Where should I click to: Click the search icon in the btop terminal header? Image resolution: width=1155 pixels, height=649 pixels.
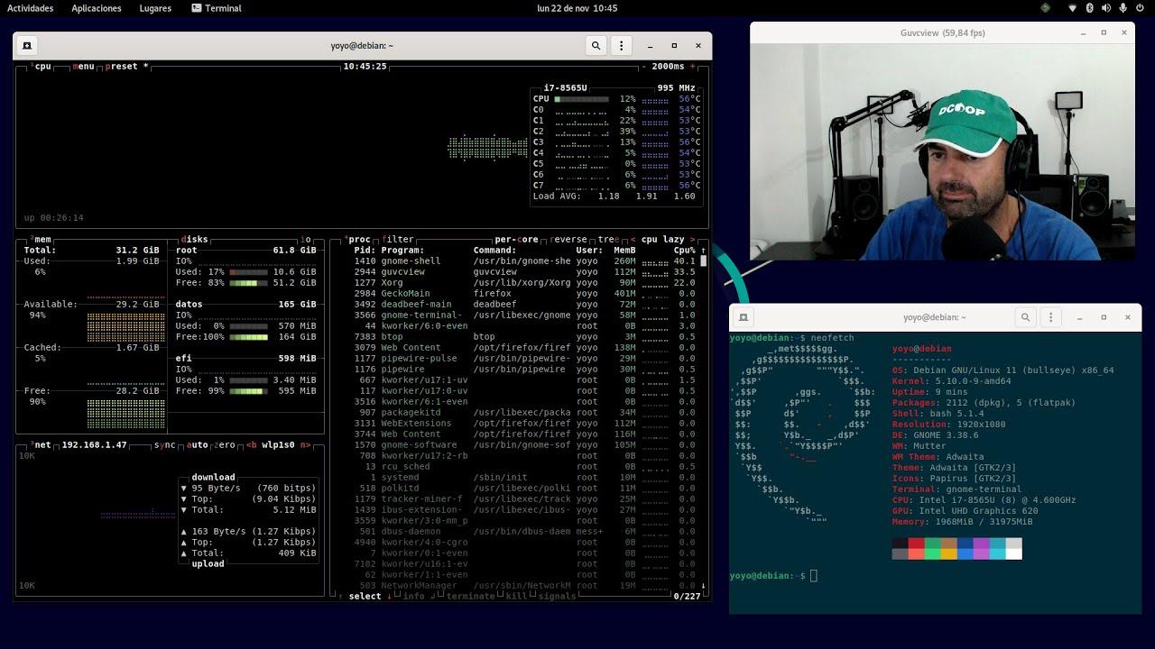pos(596,45)
